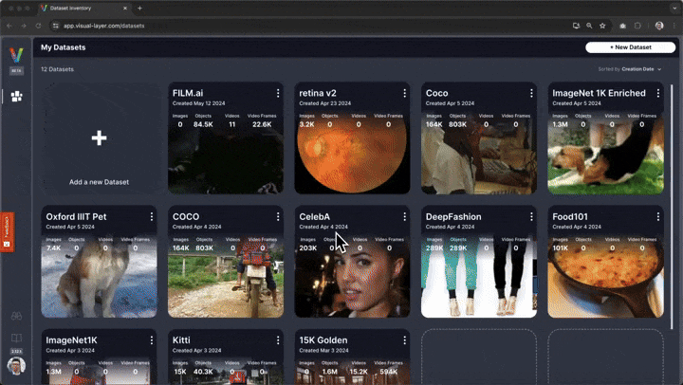Image resolution: width=683 pixels, height=385 pixels.
Task: Click the orange Feedback tab
Action: coord(7,232)
